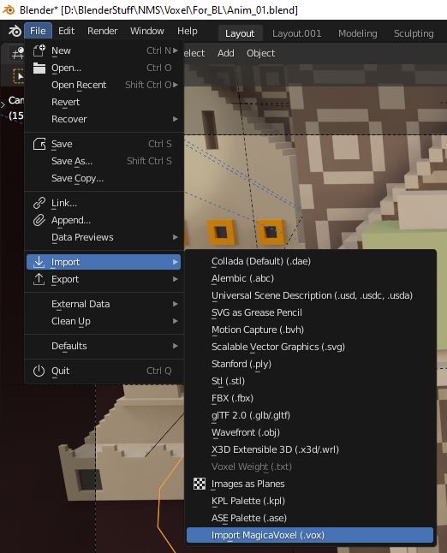Select Stanford (.ply) import
The image size is (447, 553).
tap(310, 364)
